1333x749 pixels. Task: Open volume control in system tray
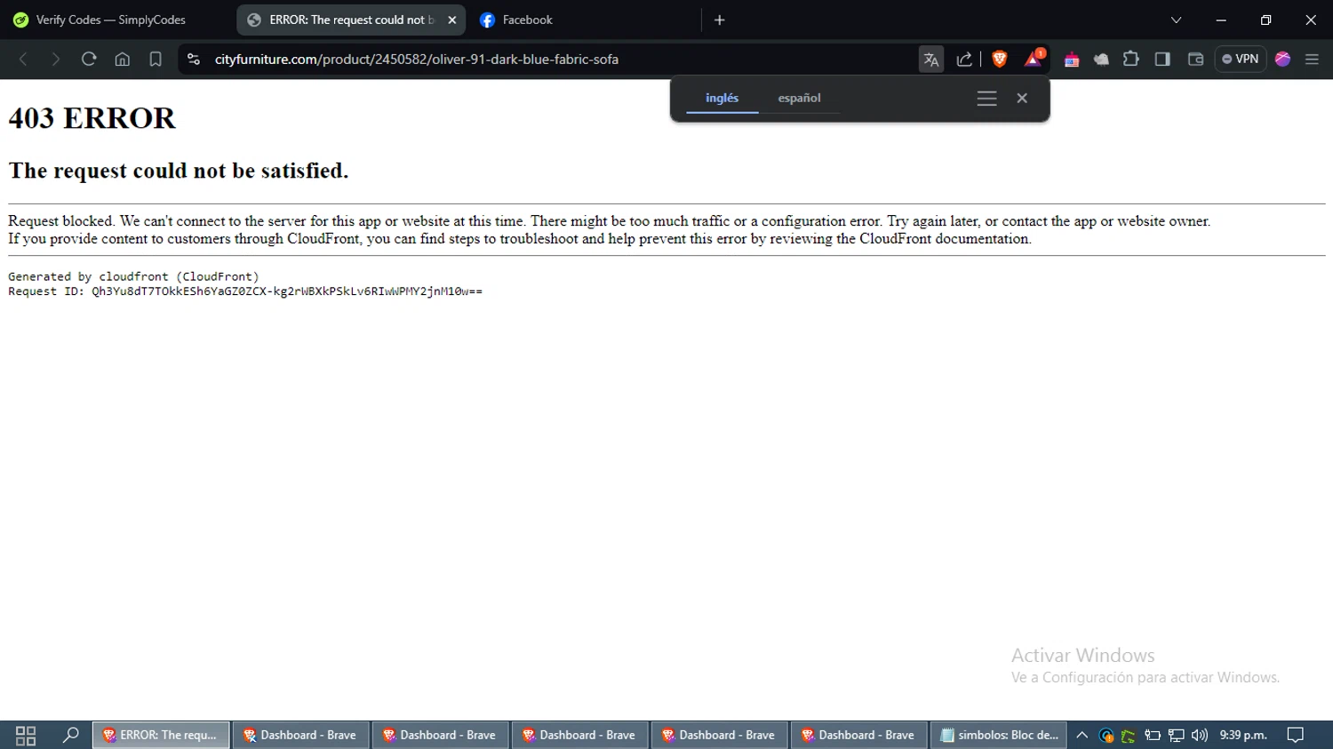(x=1200, y=736)
